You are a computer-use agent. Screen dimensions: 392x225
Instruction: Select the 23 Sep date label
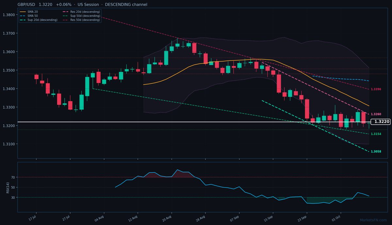[x=303, y=218]
